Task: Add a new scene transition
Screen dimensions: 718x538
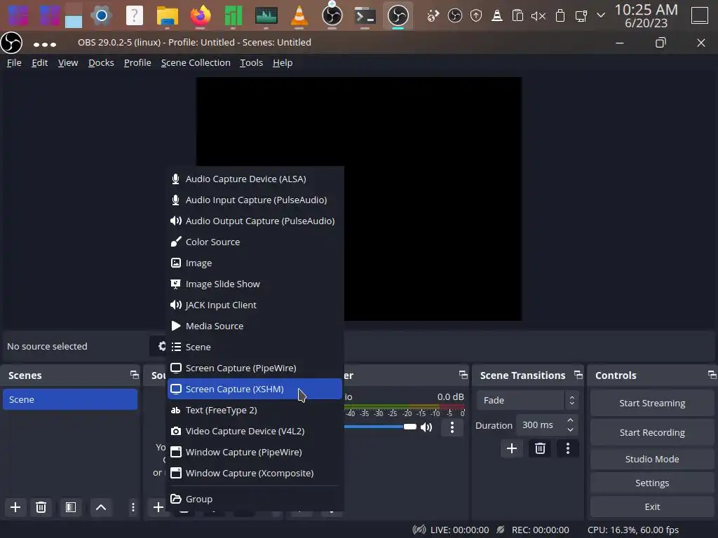Action: pyautogui.click(x=511, y=448)
